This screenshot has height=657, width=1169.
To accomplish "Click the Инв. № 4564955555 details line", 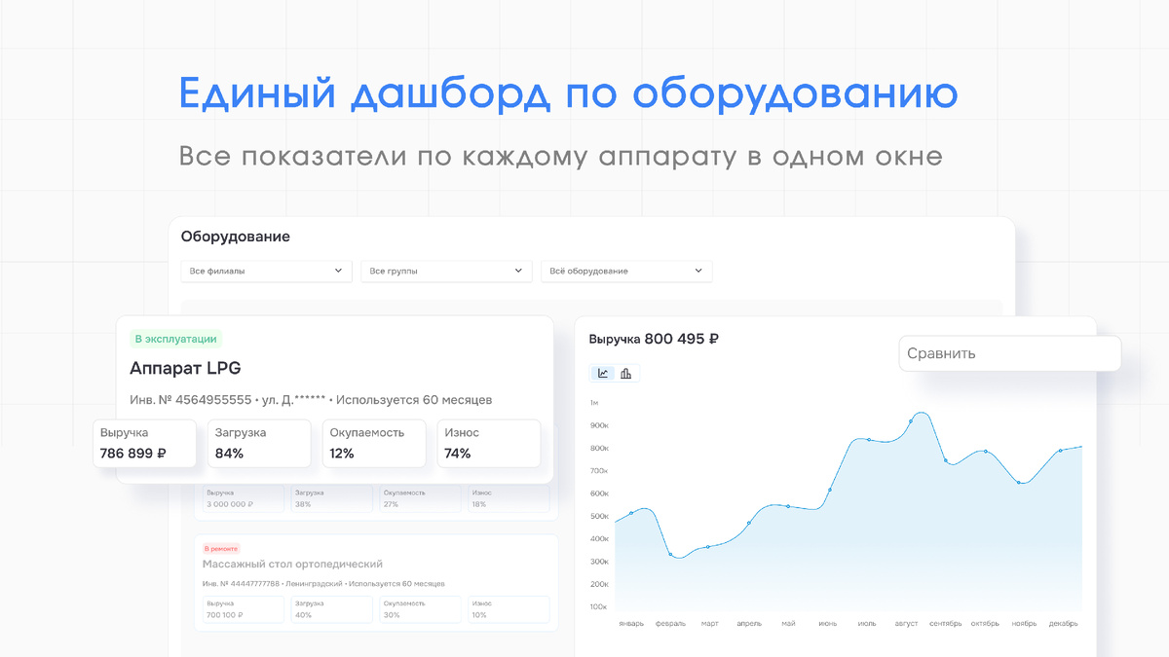I will 311,400.
